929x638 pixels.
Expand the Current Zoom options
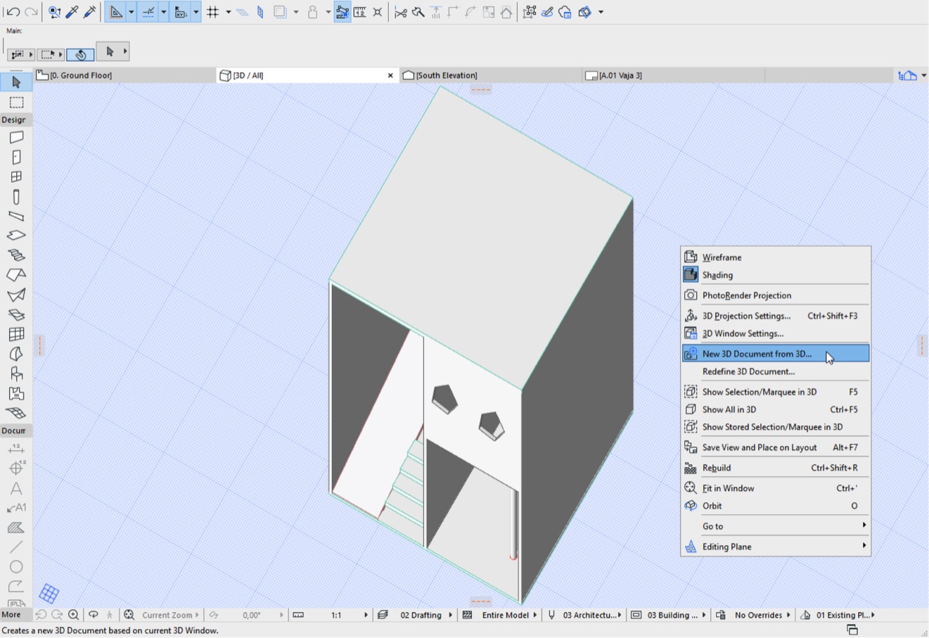pyautogui.click(x=197, y=615)
